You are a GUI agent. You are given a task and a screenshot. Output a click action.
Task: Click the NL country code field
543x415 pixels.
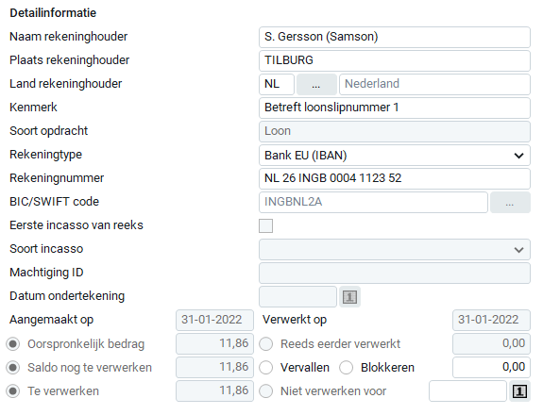point(277,84)
